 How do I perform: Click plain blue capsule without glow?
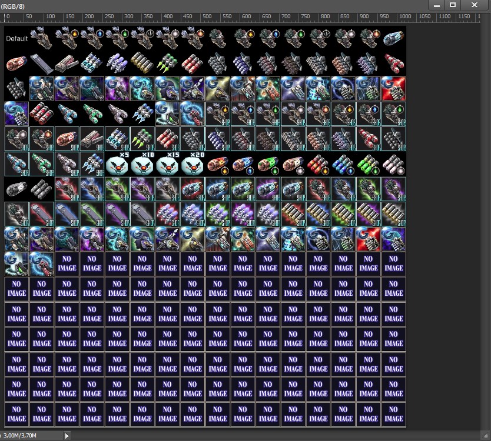[x=394, y=38]
